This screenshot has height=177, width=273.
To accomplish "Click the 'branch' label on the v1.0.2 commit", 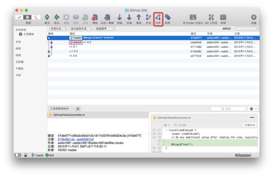I will [76, 42].
